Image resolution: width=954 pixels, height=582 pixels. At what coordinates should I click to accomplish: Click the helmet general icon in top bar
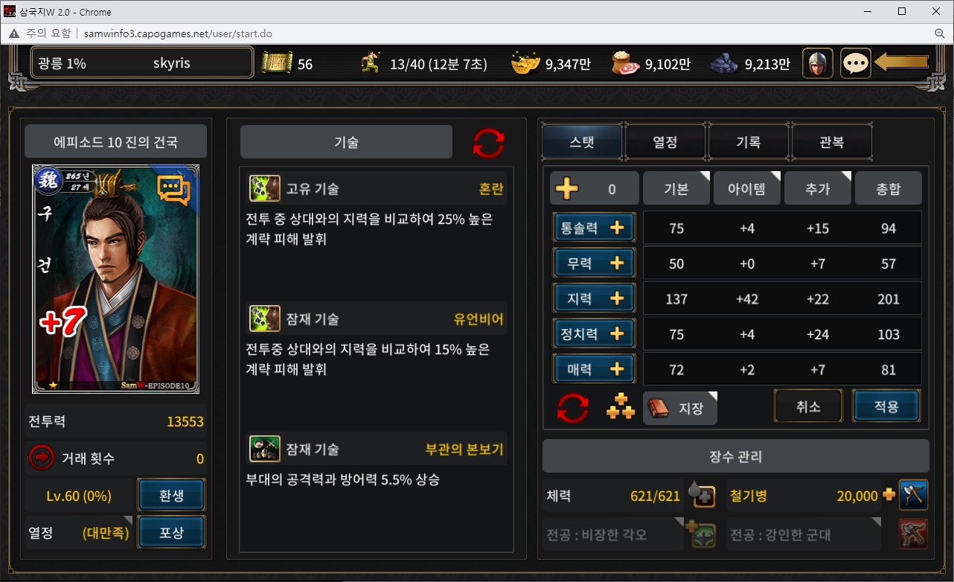point(818,63)
